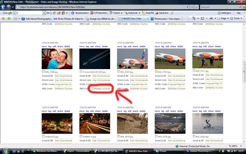Click the volume speaker icon in system tray
This screenshot has height=154, width=246.
235,151
